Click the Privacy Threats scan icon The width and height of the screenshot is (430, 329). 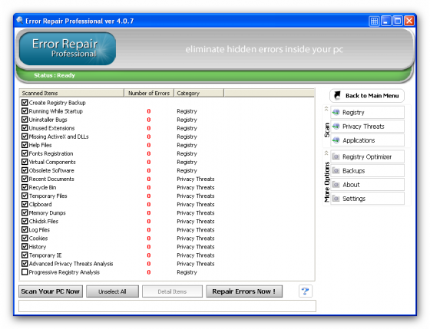click(336, 127)
